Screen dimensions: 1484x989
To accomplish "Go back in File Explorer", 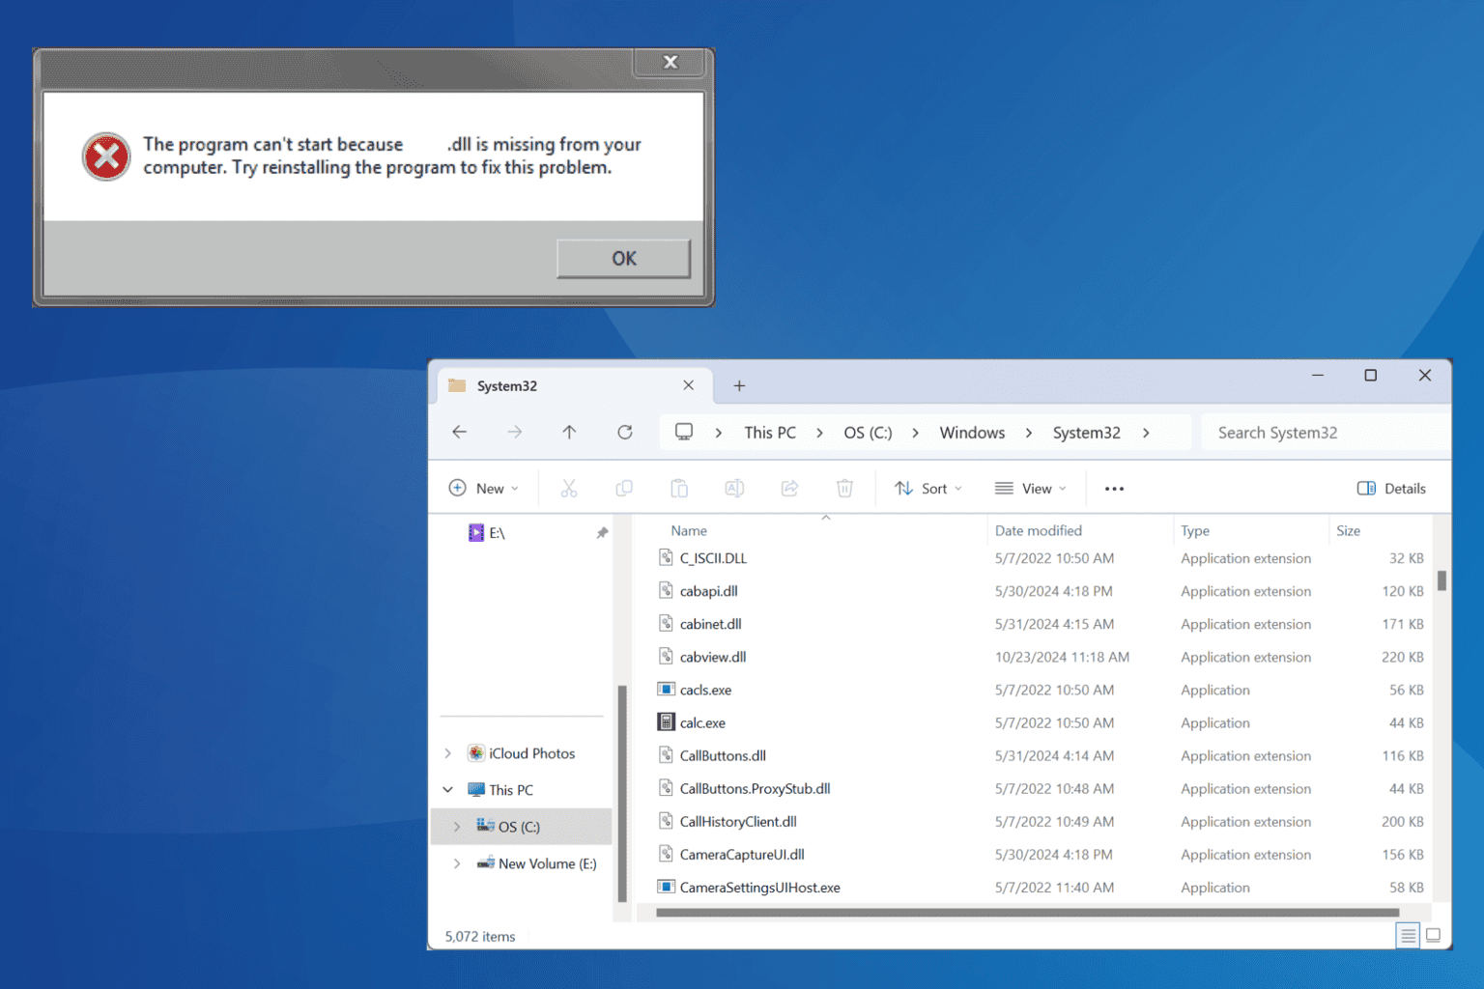I will [460, 433].
